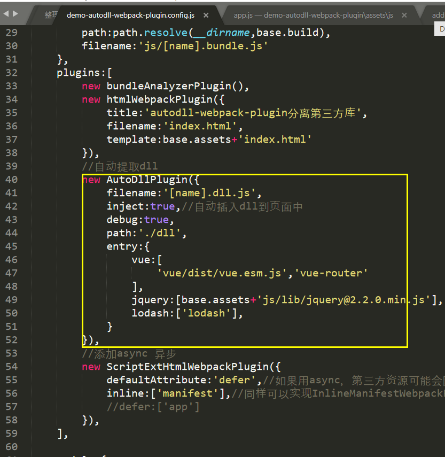Click 'js/[name].bundle.js' string
This screenshot has height=457, width=445.
[x=203, y=46]
